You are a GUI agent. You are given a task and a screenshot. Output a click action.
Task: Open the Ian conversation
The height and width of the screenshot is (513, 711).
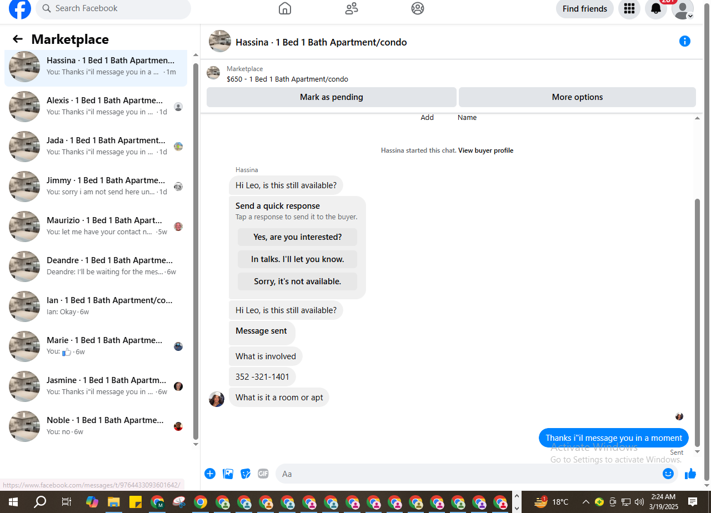pos(96,306)
